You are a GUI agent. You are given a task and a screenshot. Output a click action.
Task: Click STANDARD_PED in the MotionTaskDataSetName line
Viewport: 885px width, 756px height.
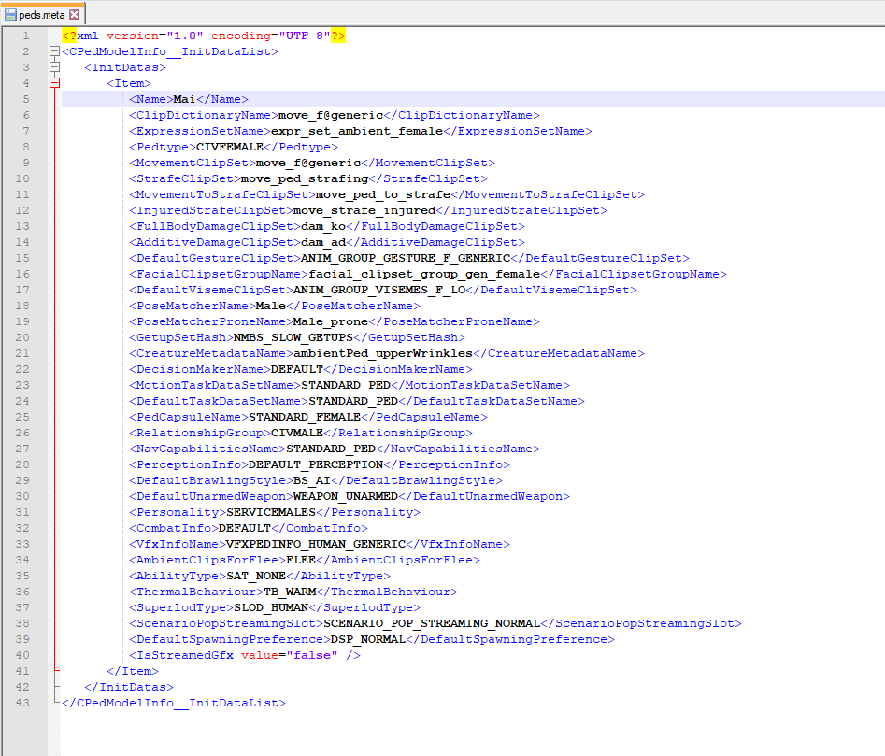[346, 385]
